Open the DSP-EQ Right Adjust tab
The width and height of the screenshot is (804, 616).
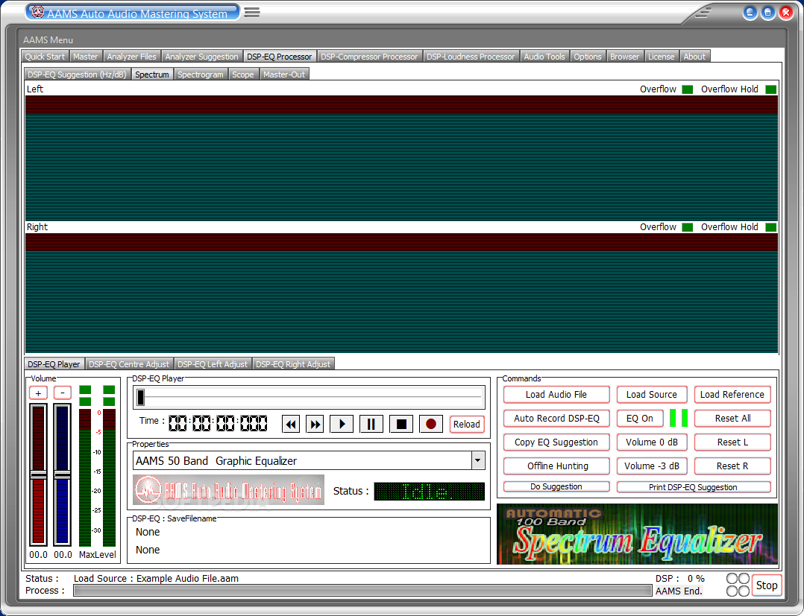(293, 364)
